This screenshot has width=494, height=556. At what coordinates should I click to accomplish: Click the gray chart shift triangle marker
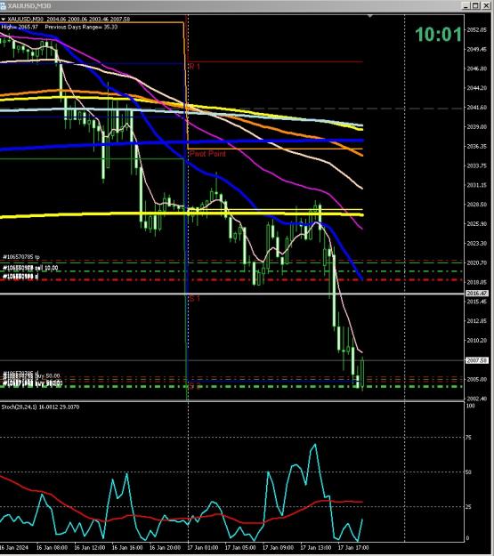click(370, 16)
